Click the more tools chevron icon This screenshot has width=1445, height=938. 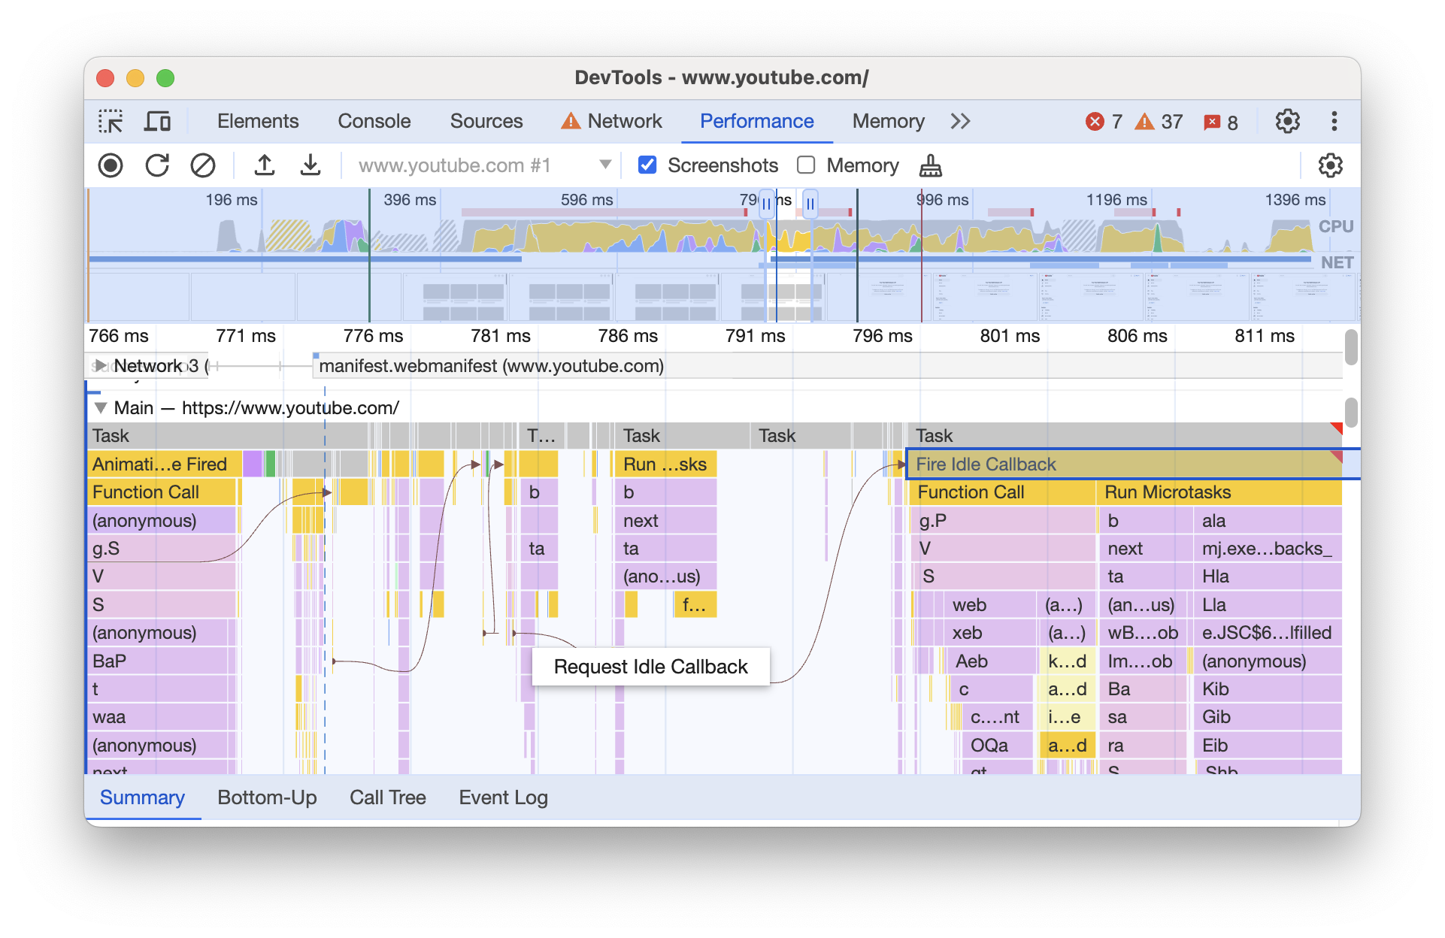click(x=959, y=121)
